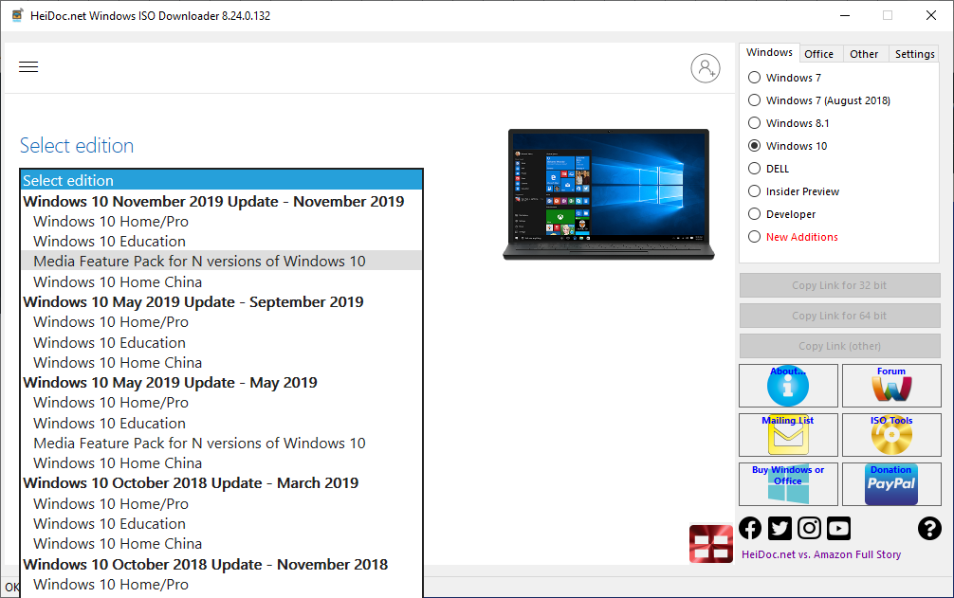Choose Home China under May 2019 Update - September 2019
Viewport: 954px width, 598px height.
pos(222,363)
